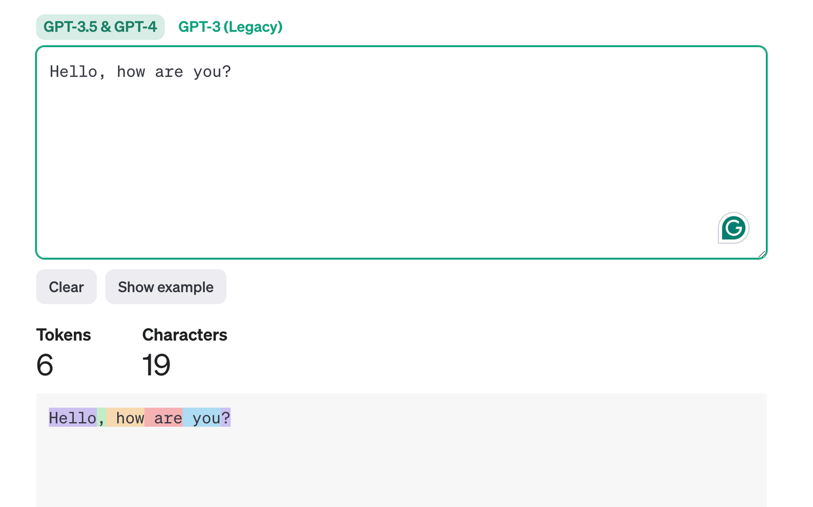Click the word "Hello" in the input box
813x507 pixels.
[73, 72]
